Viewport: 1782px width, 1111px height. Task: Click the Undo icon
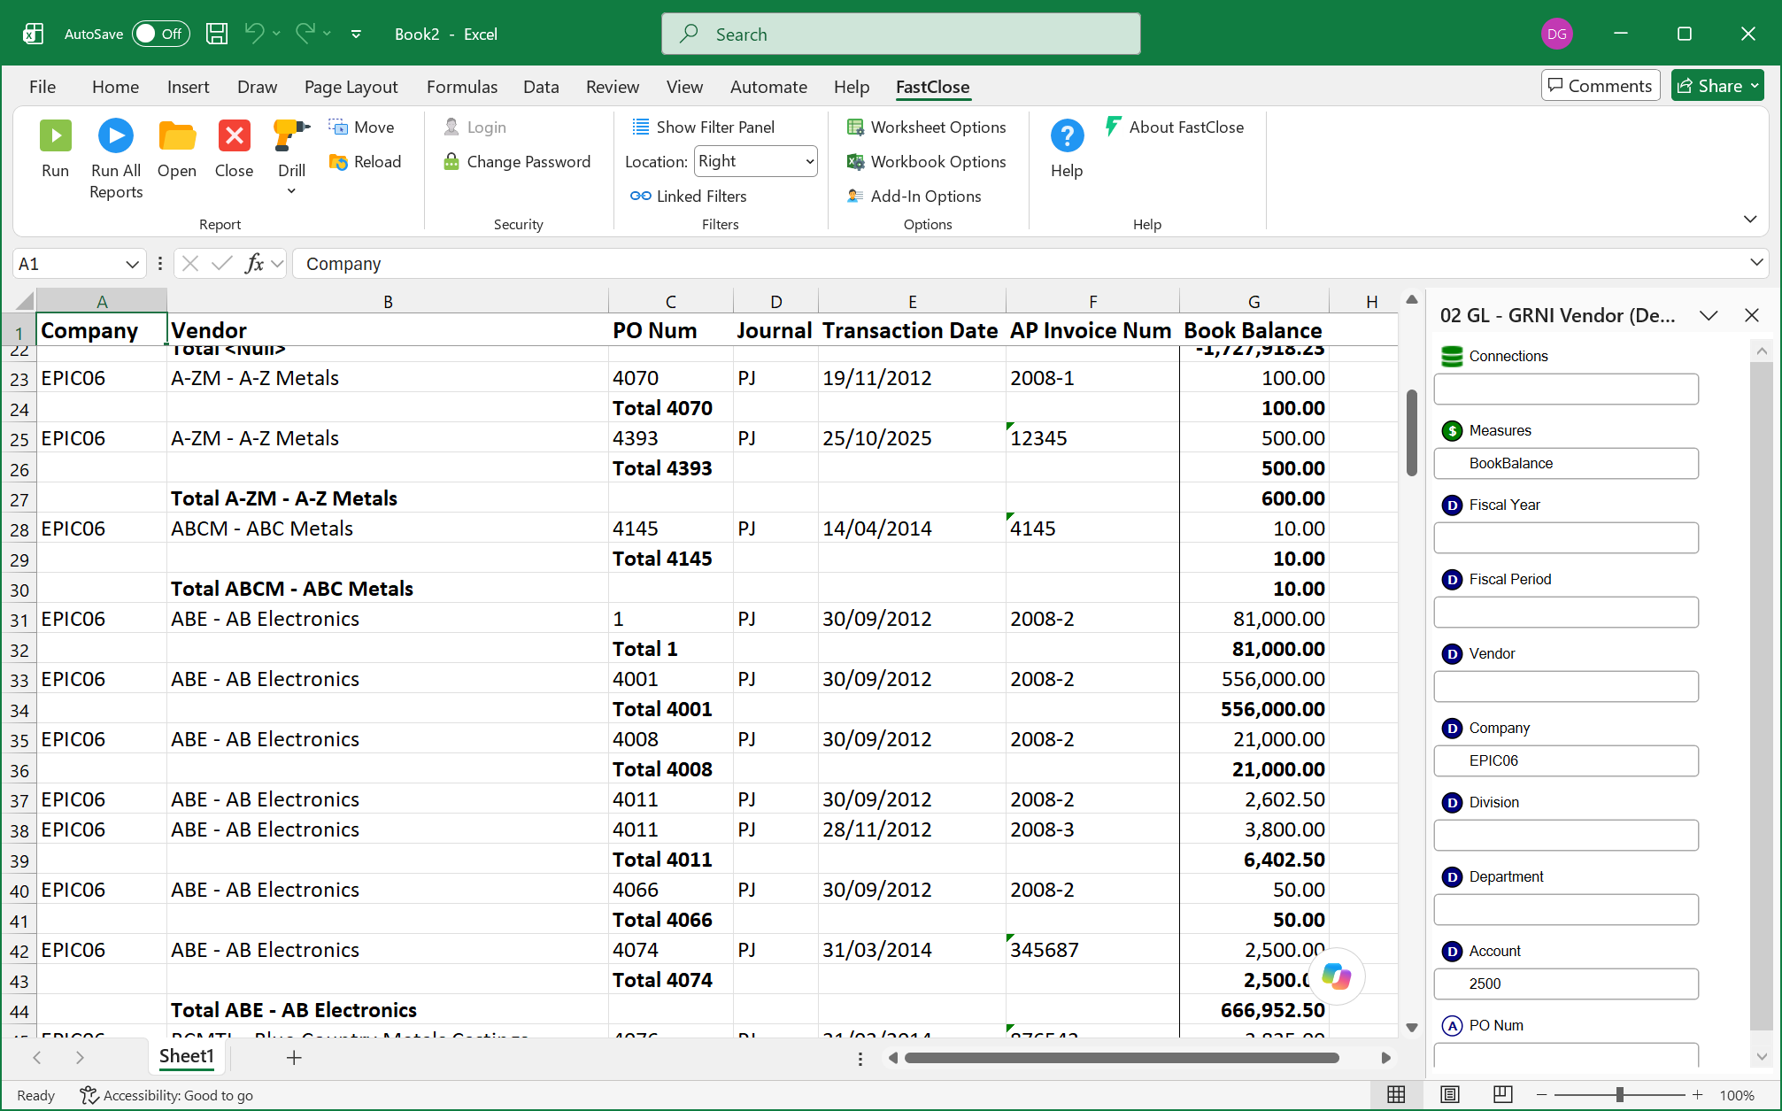tap(254, 34)
